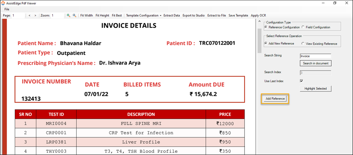353x155 pixels.
Task: Click Extract Data in toolbar
Action: [x=171, y=15]
